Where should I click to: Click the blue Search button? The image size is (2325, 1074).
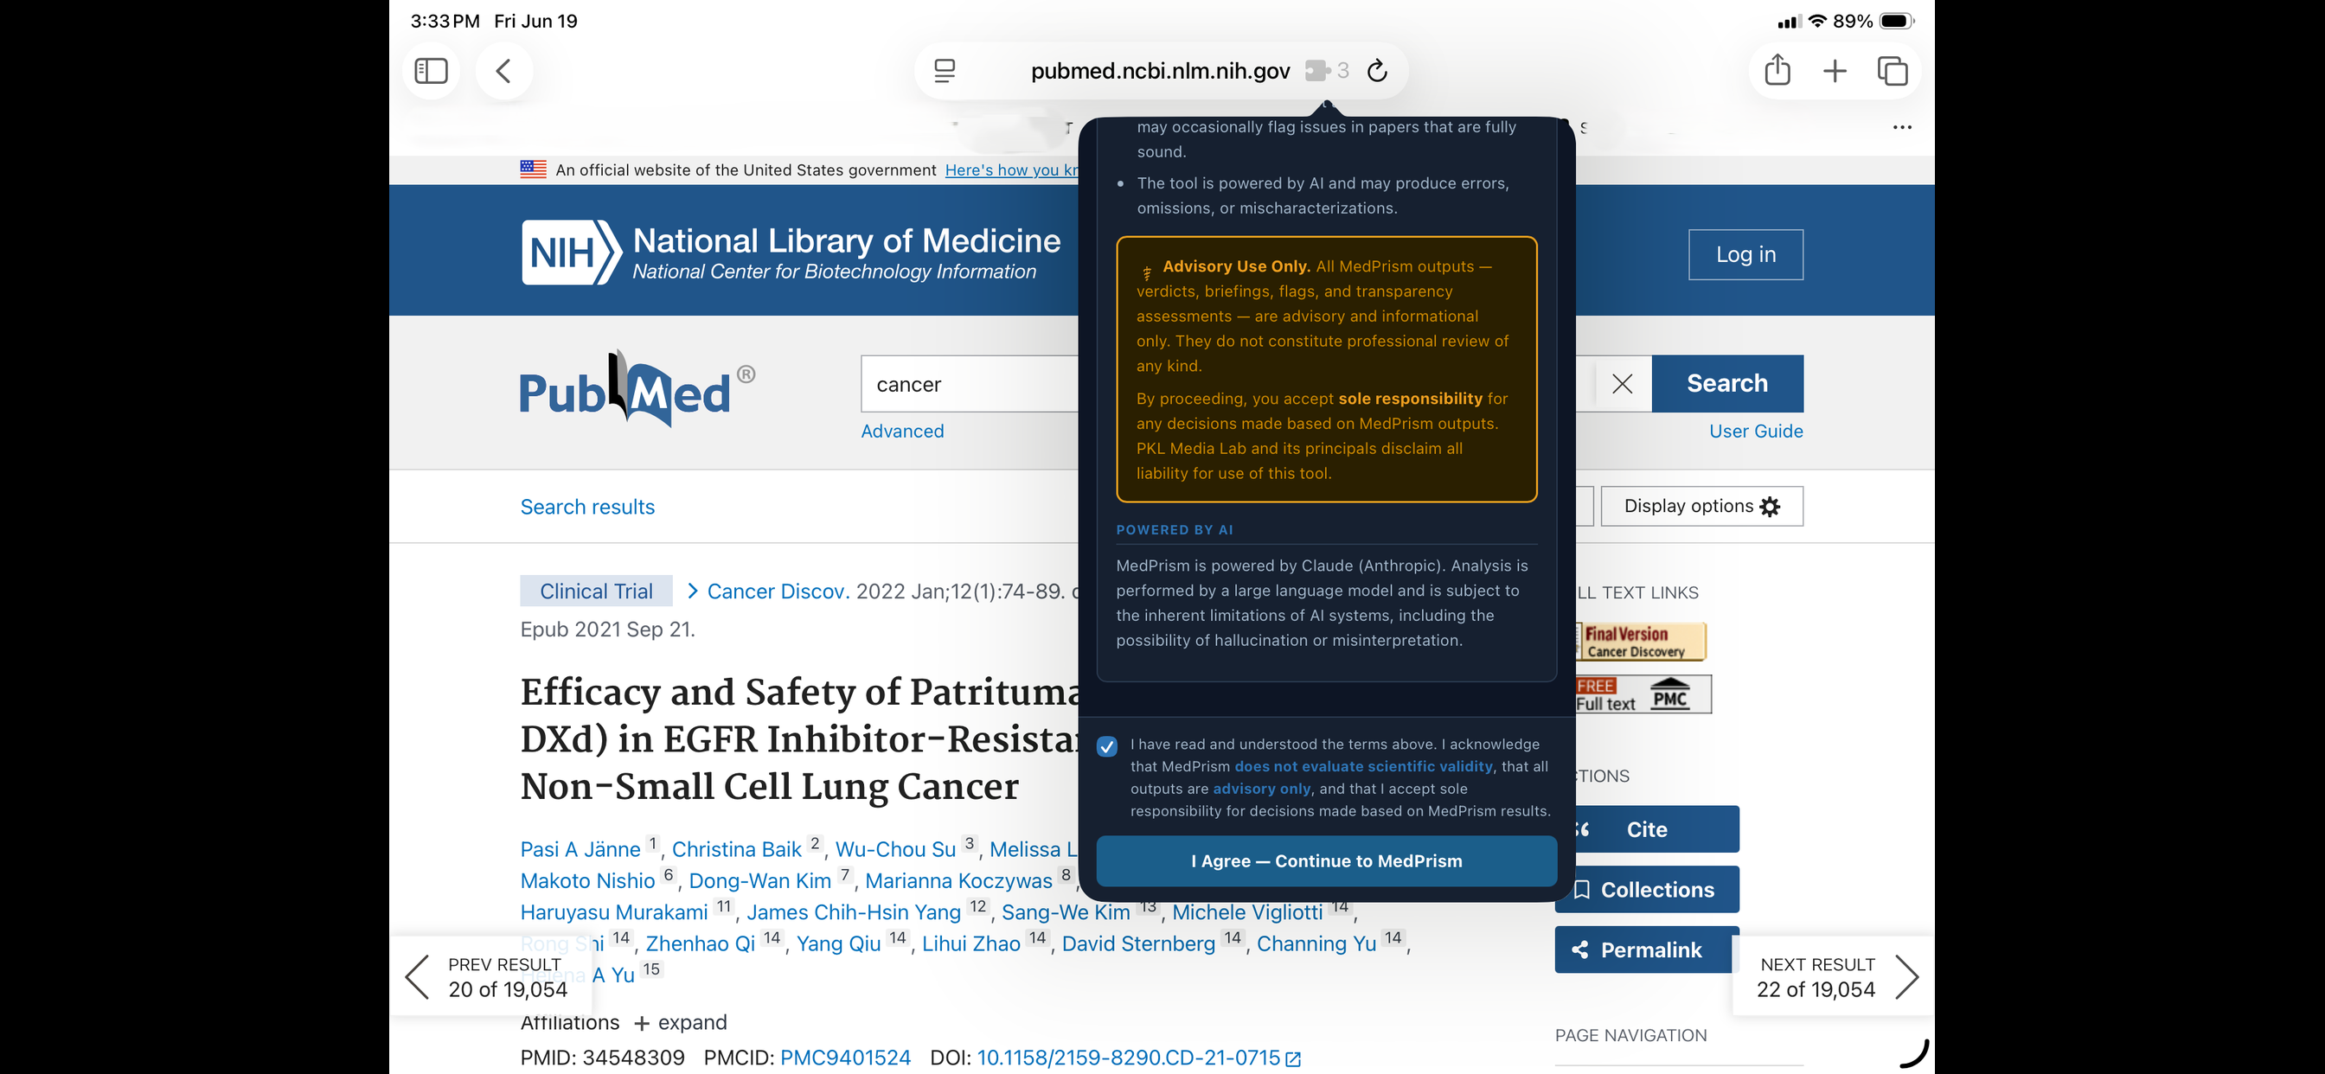tap(1726, 384)
